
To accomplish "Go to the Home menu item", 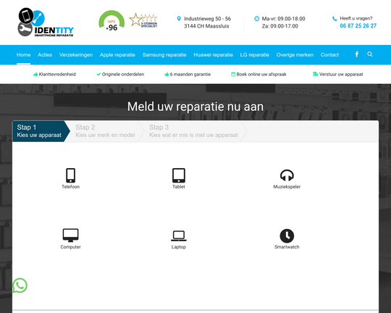I will (x=24, y=54).
